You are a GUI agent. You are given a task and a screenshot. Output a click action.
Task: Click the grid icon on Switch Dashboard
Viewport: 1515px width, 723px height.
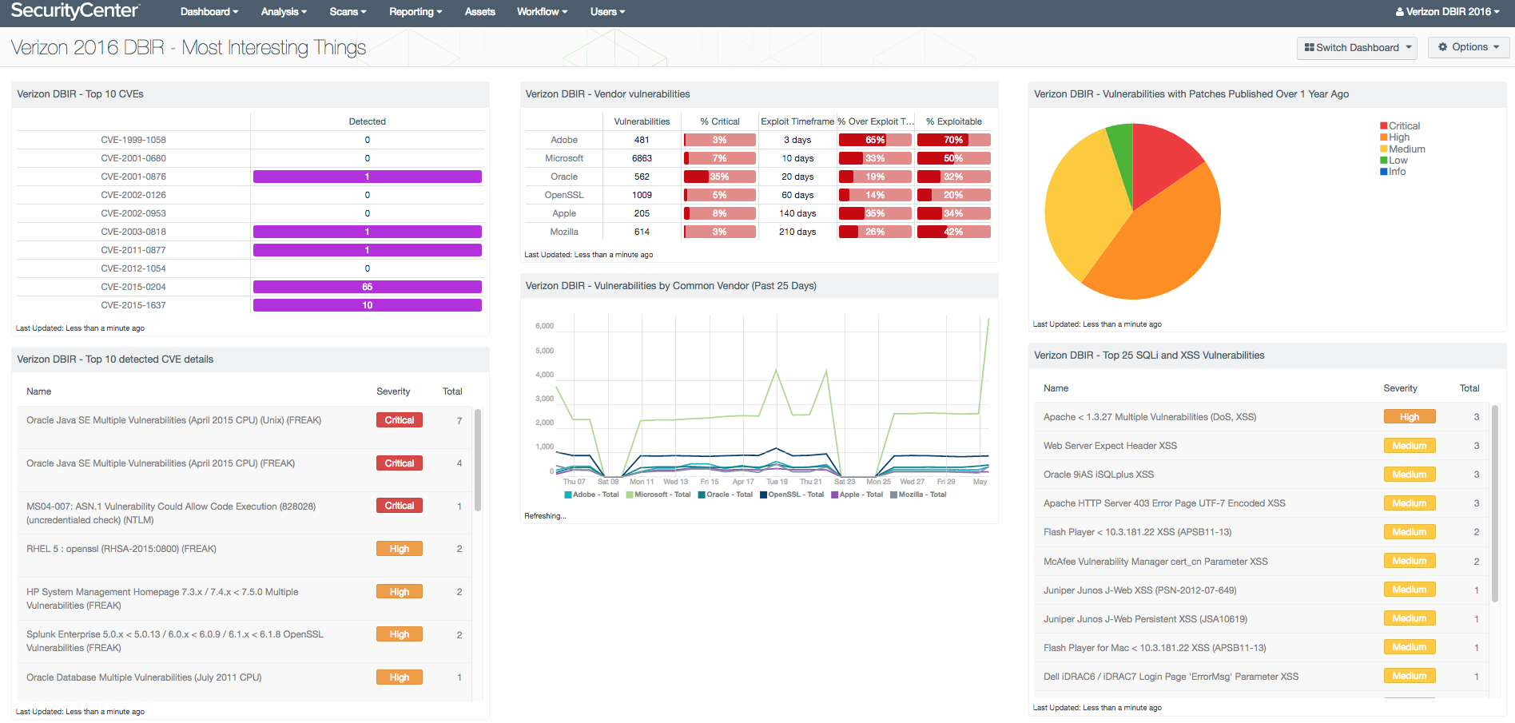(x=1309, y=48)
